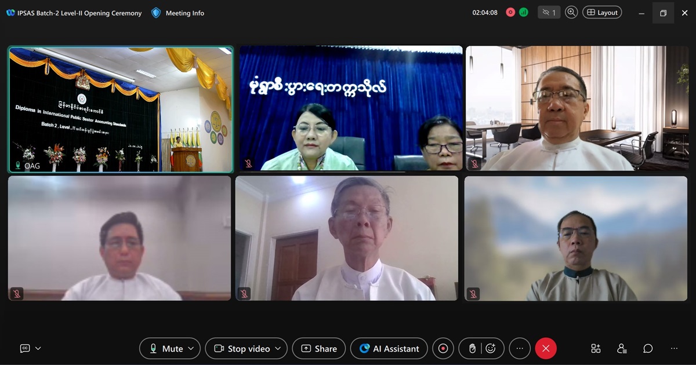Screen dimensions: 696x365
Task: Open the Chat panel
Action: tap(648, 348)
